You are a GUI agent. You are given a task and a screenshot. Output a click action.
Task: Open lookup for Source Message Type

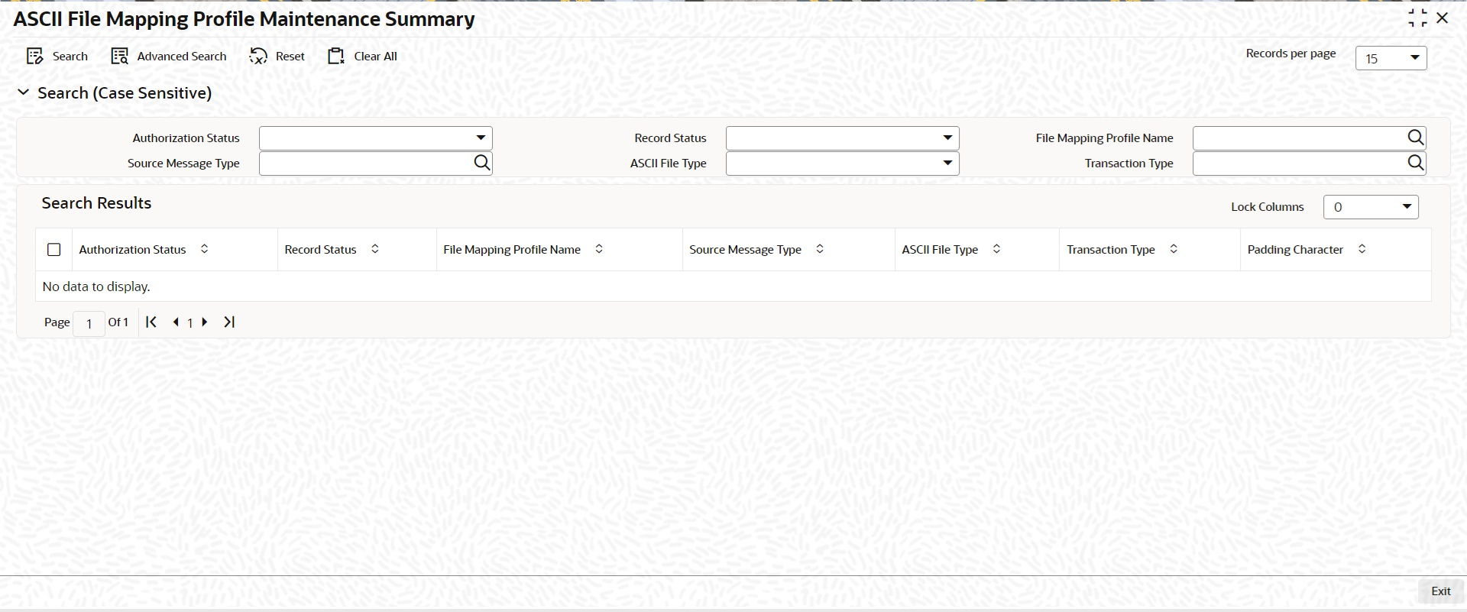pyautogui.click(x=482, y=163)
